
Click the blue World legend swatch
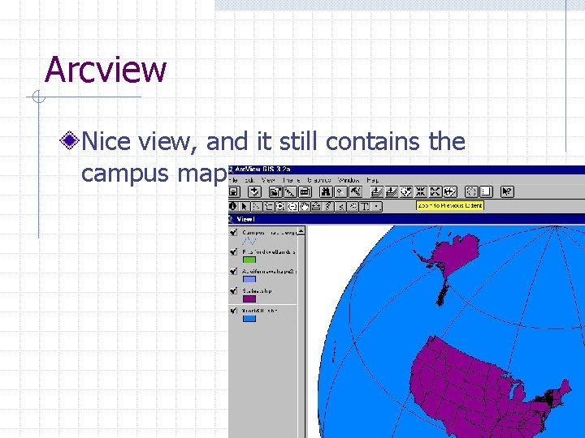(x=249, y=319)
